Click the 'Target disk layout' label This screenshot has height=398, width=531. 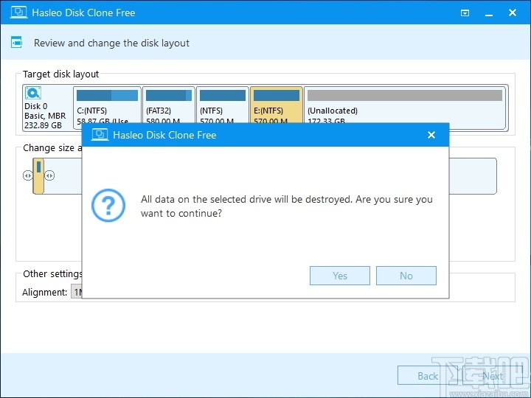(60, 74)
